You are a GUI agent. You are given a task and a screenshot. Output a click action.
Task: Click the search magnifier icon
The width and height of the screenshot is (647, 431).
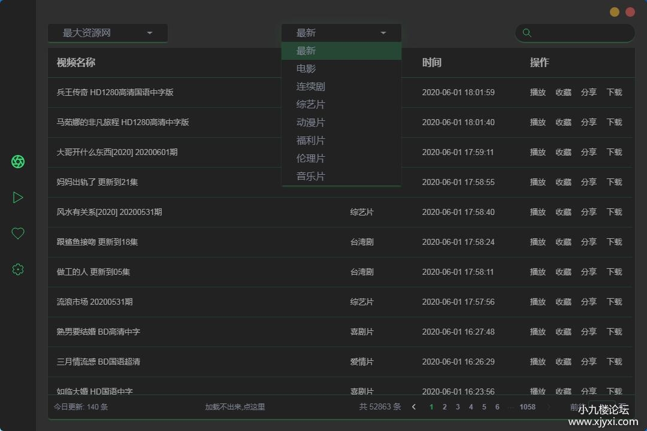tap(527, 33)
